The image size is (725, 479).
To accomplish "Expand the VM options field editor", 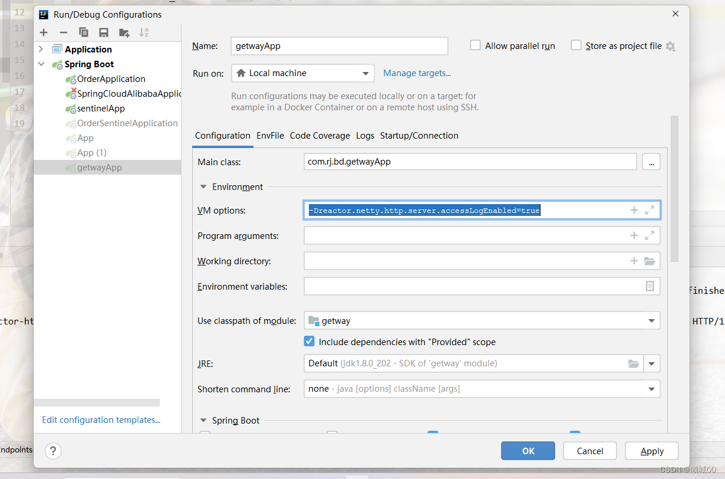I will (650, 210).
